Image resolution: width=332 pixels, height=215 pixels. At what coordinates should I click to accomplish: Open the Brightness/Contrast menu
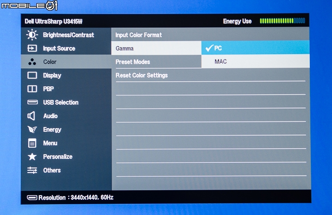pos(68,35)
